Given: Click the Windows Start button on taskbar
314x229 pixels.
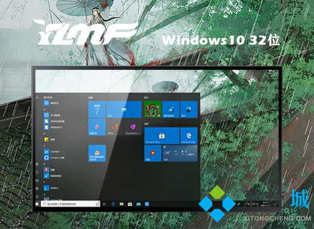Looking at the screenshot, I should coord(37,204).
